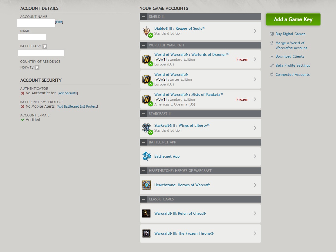Viewport: 336px width, 252px height.
Task: Click the Merge WoW Account arrows icon
Action: click(272, 43)
